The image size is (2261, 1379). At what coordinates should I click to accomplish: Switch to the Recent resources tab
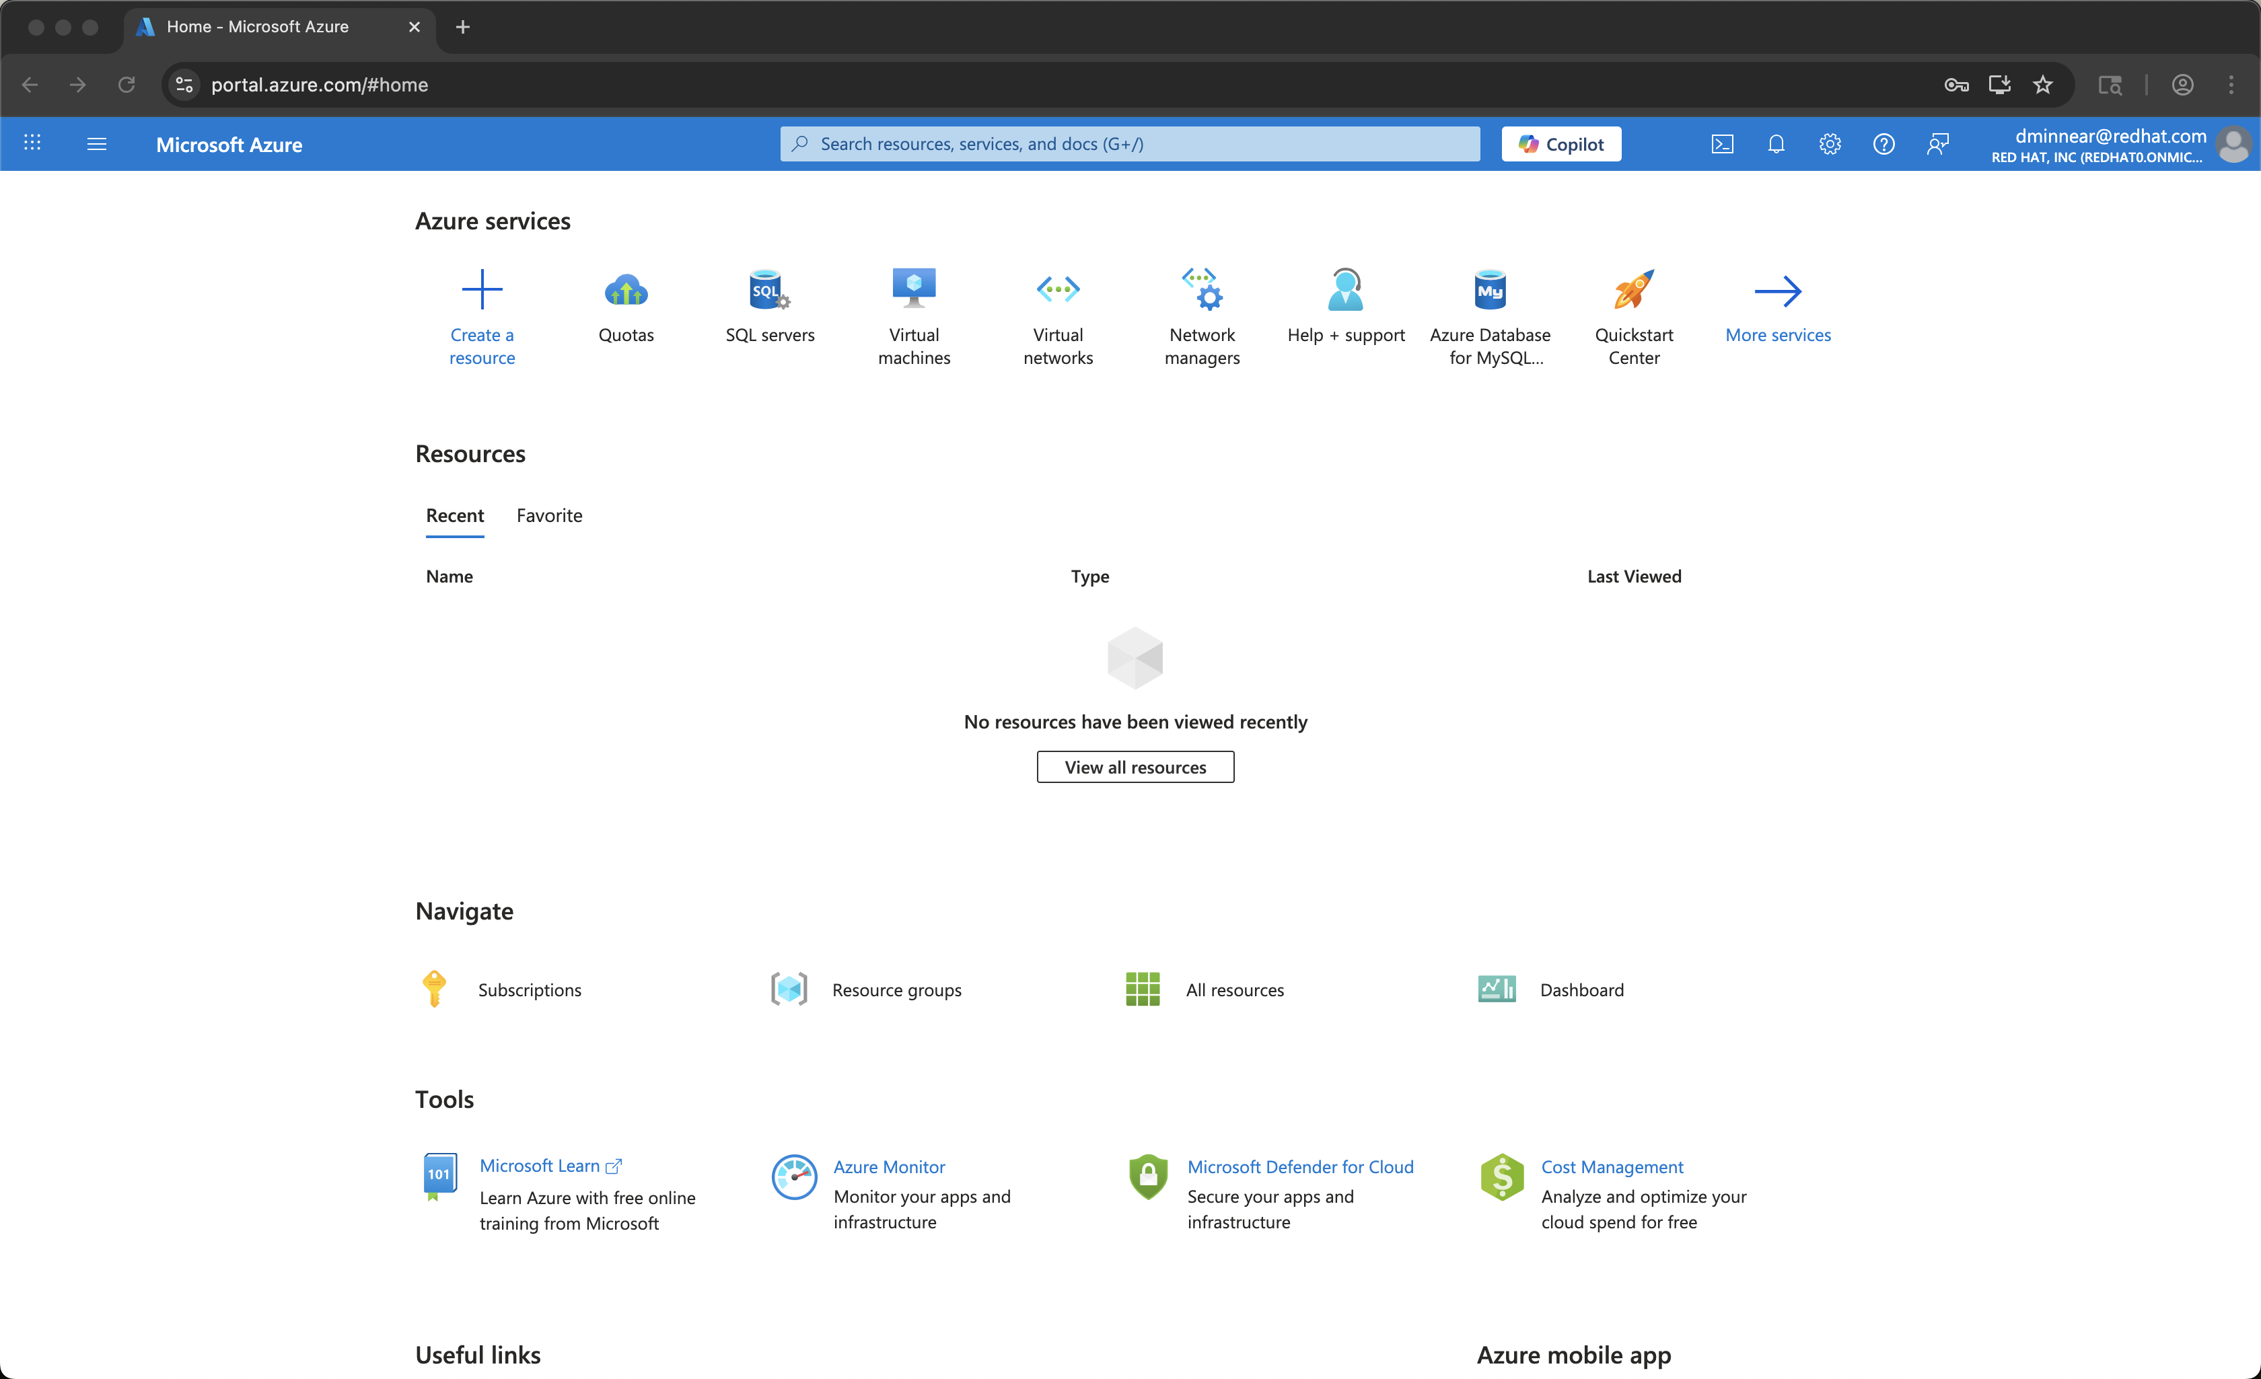click(x=454, y=516)
